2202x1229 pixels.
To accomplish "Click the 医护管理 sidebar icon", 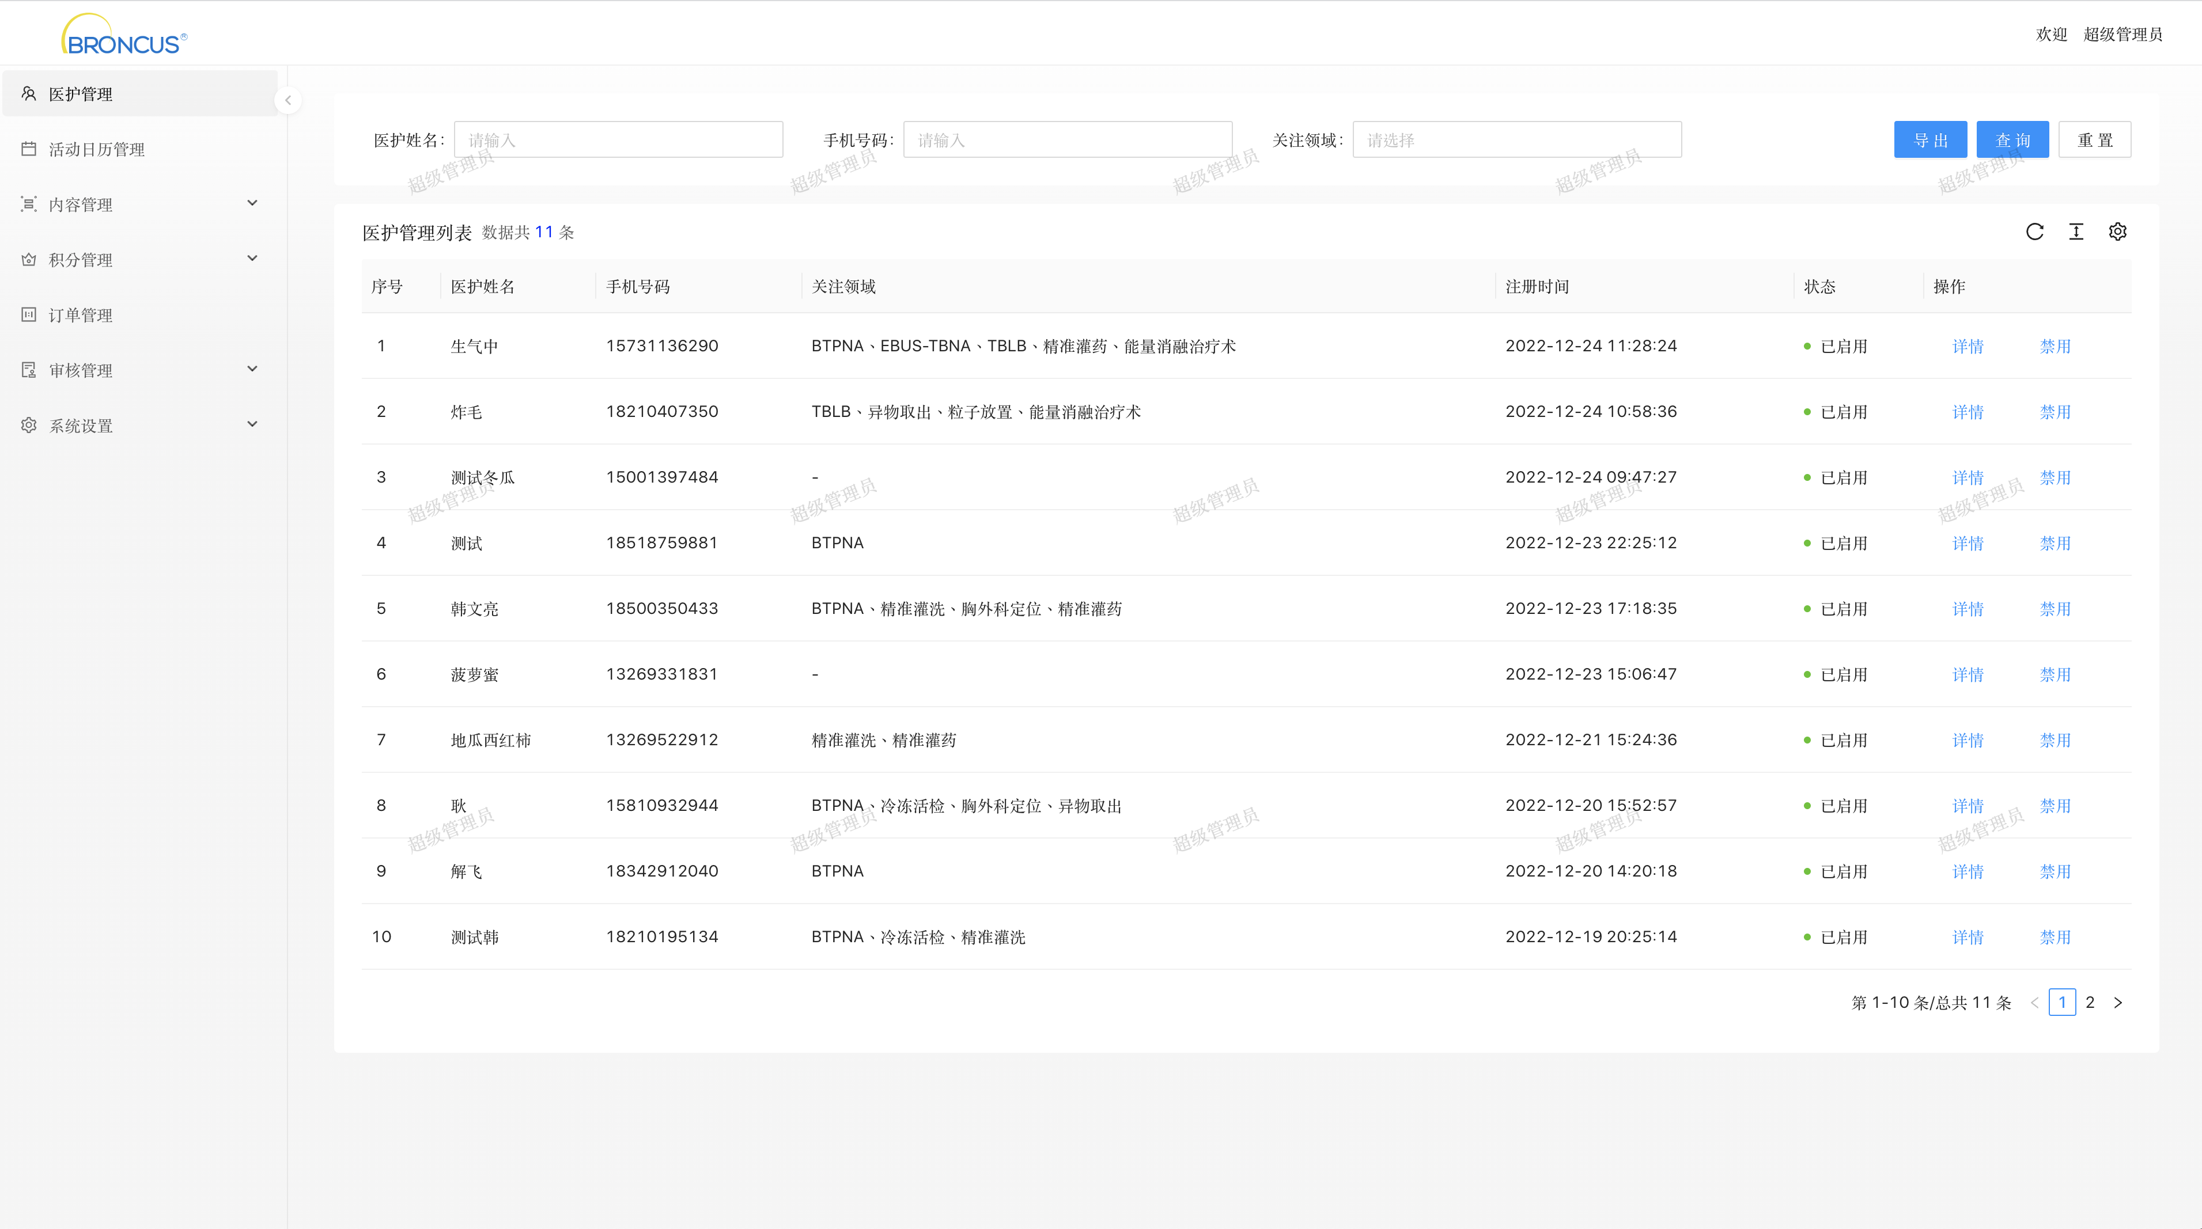I will (29, 93).
